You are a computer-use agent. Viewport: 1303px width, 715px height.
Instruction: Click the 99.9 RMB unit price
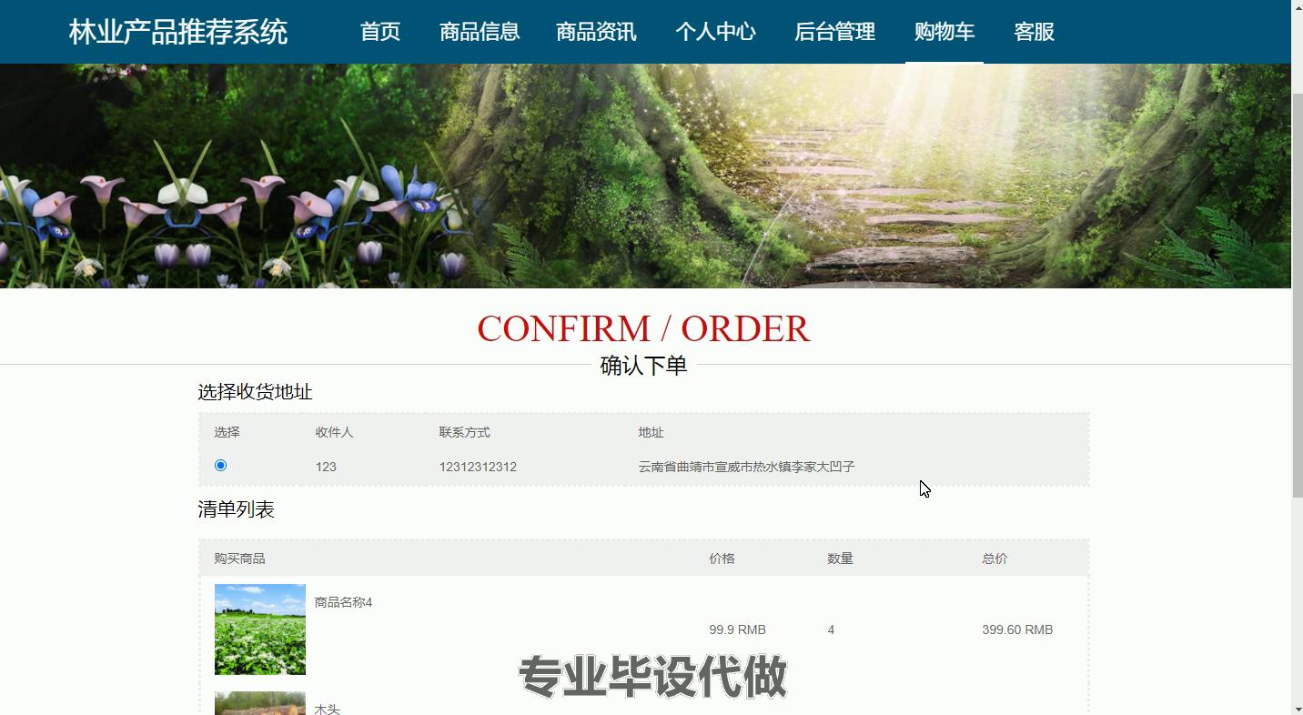[737, 629]
